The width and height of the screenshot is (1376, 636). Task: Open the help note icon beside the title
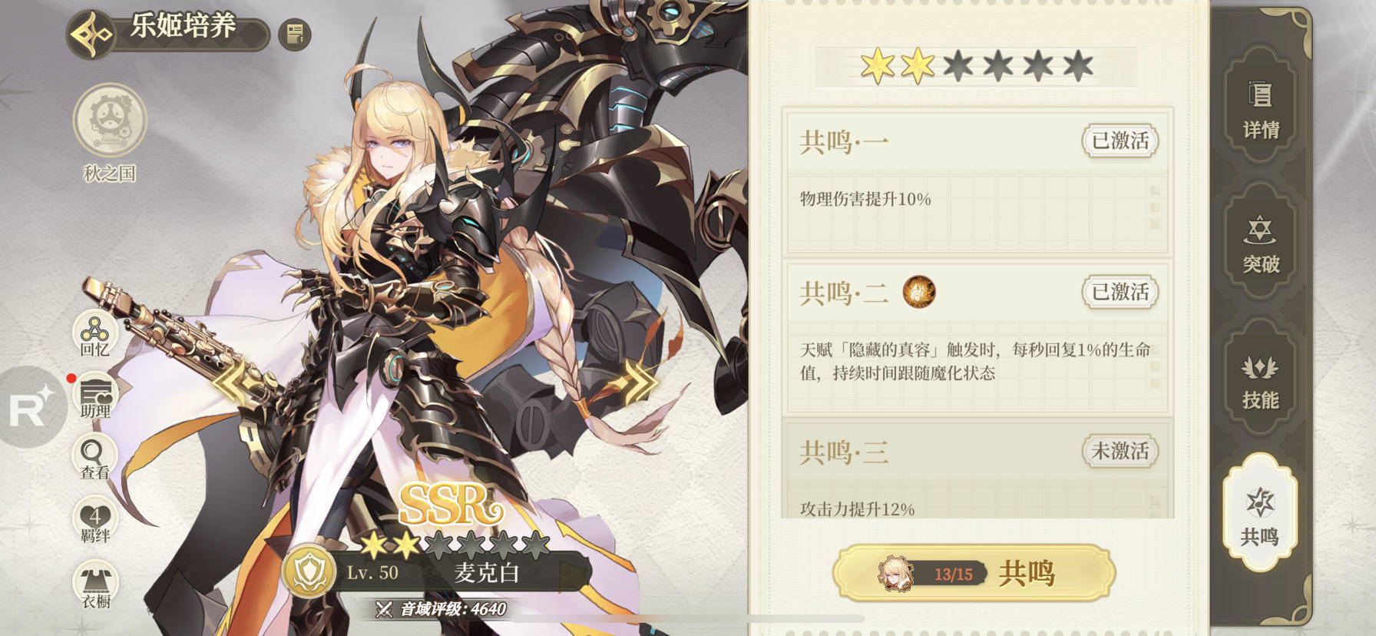pyautogui.click(x=295, y=35)
